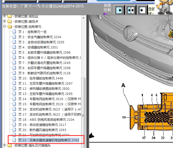Image resolution: width=173 pixels, height=148 pixels.
Task: Click the page icon beside 页 1
Action: [14, 32]
